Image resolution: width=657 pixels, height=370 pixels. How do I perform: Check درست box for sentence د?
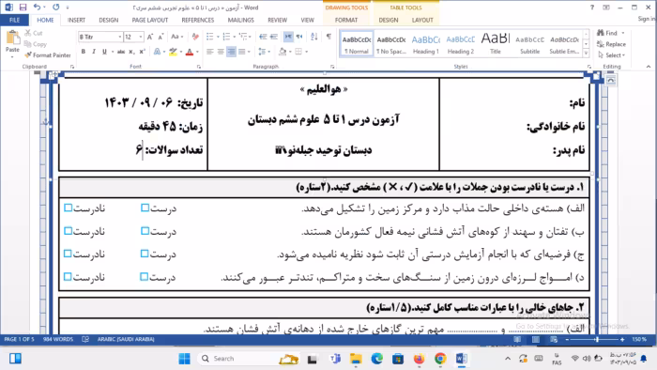[x=145, y=276]
